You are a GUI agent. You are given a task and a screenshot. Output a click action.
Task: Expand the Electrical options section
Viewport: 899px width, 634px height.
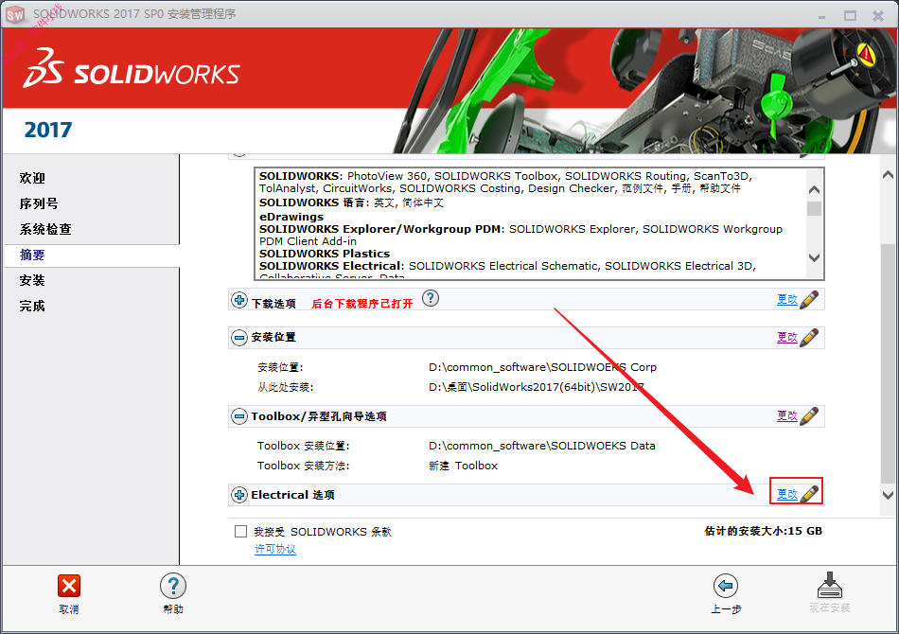click(239, 494)
